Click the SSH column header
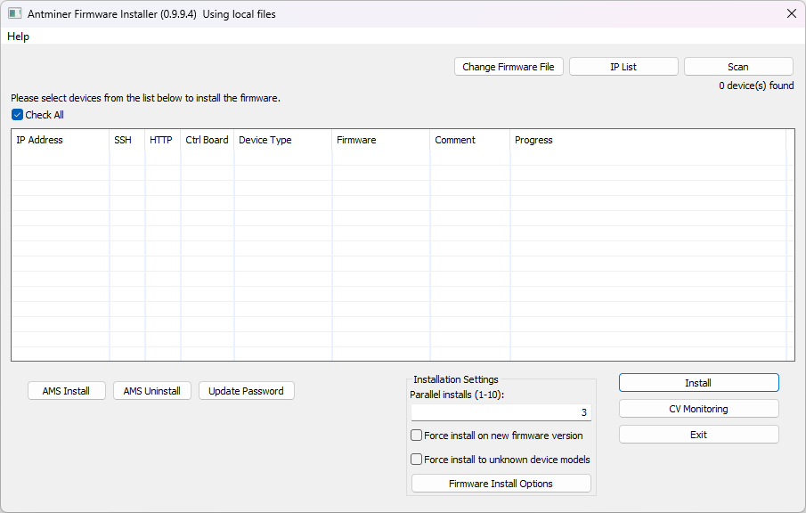This screenshot has width=806, height=513. click(x=127, y=140)
